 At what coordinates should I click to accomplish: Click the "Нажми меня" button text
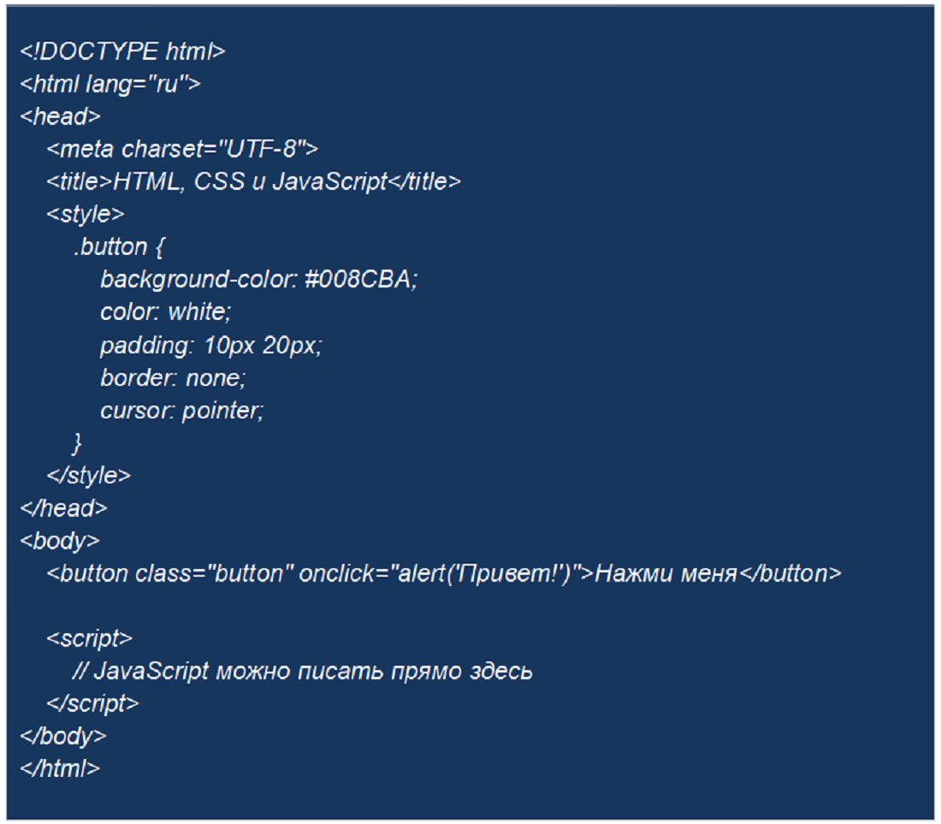click(x=665, y=573)
